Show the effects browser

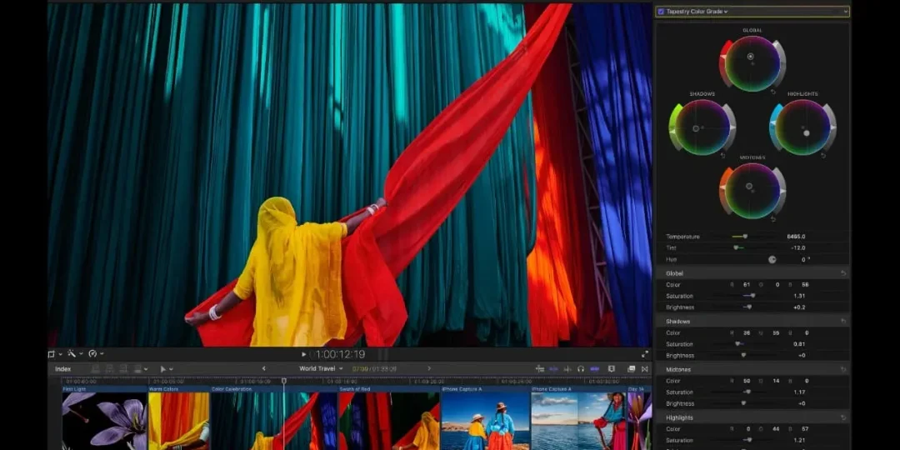pos(631,368)
